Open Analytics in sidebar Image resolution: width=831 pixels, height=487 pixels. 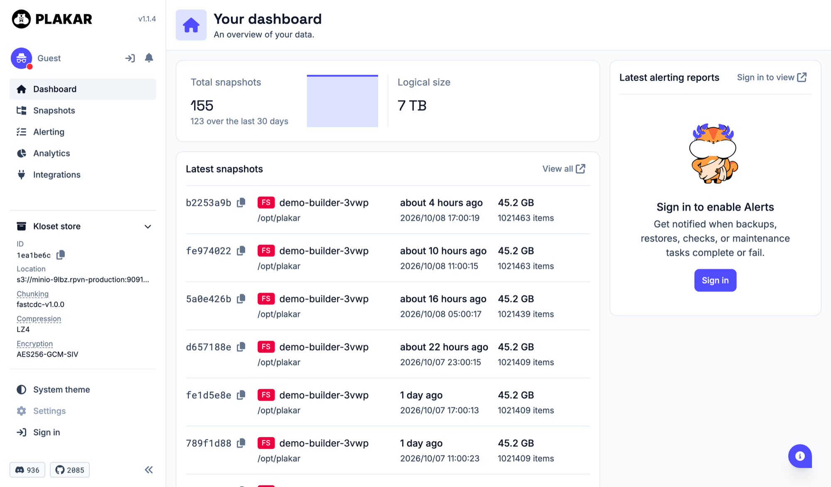pyautogui.click(x=83, y=153)
